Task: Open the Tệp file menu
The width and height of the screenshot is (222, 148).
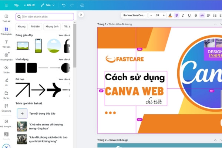Action: 16,5
